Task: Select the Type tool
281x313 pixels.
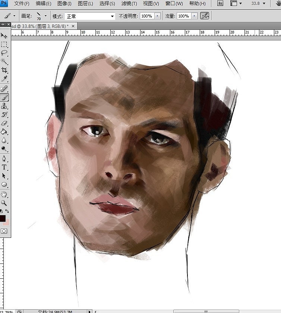Action: (4, 167)
